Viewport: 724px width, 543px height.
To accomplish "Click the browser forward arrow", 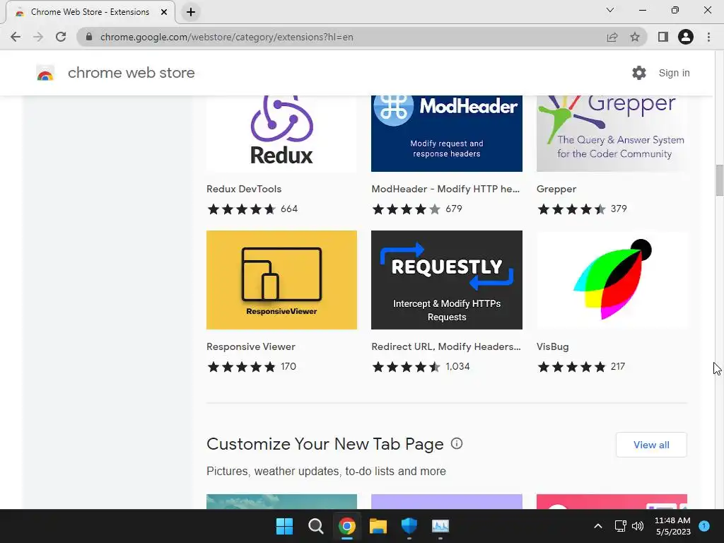I will [38, 37].
